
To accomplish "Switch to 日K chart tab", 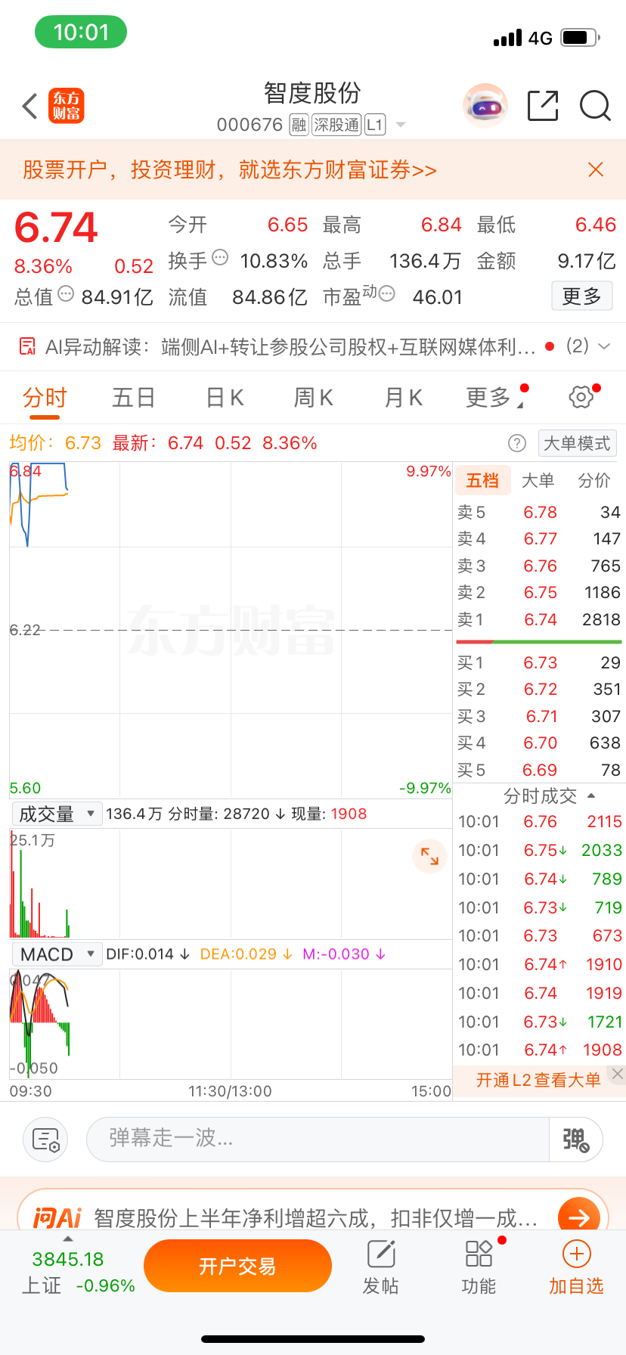I will point(225,398).
